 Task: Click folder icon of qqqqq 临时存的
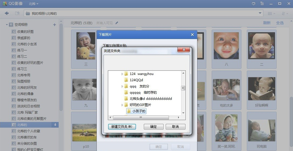point(126,92)
